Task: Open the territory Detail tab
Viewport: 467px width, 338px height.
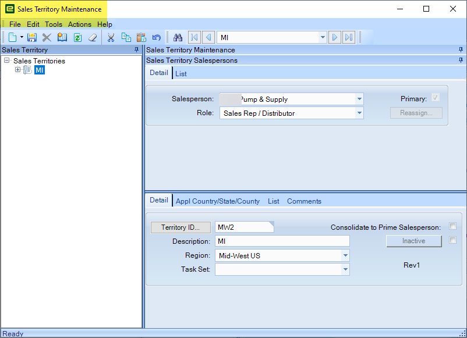Action: point(159,200)
